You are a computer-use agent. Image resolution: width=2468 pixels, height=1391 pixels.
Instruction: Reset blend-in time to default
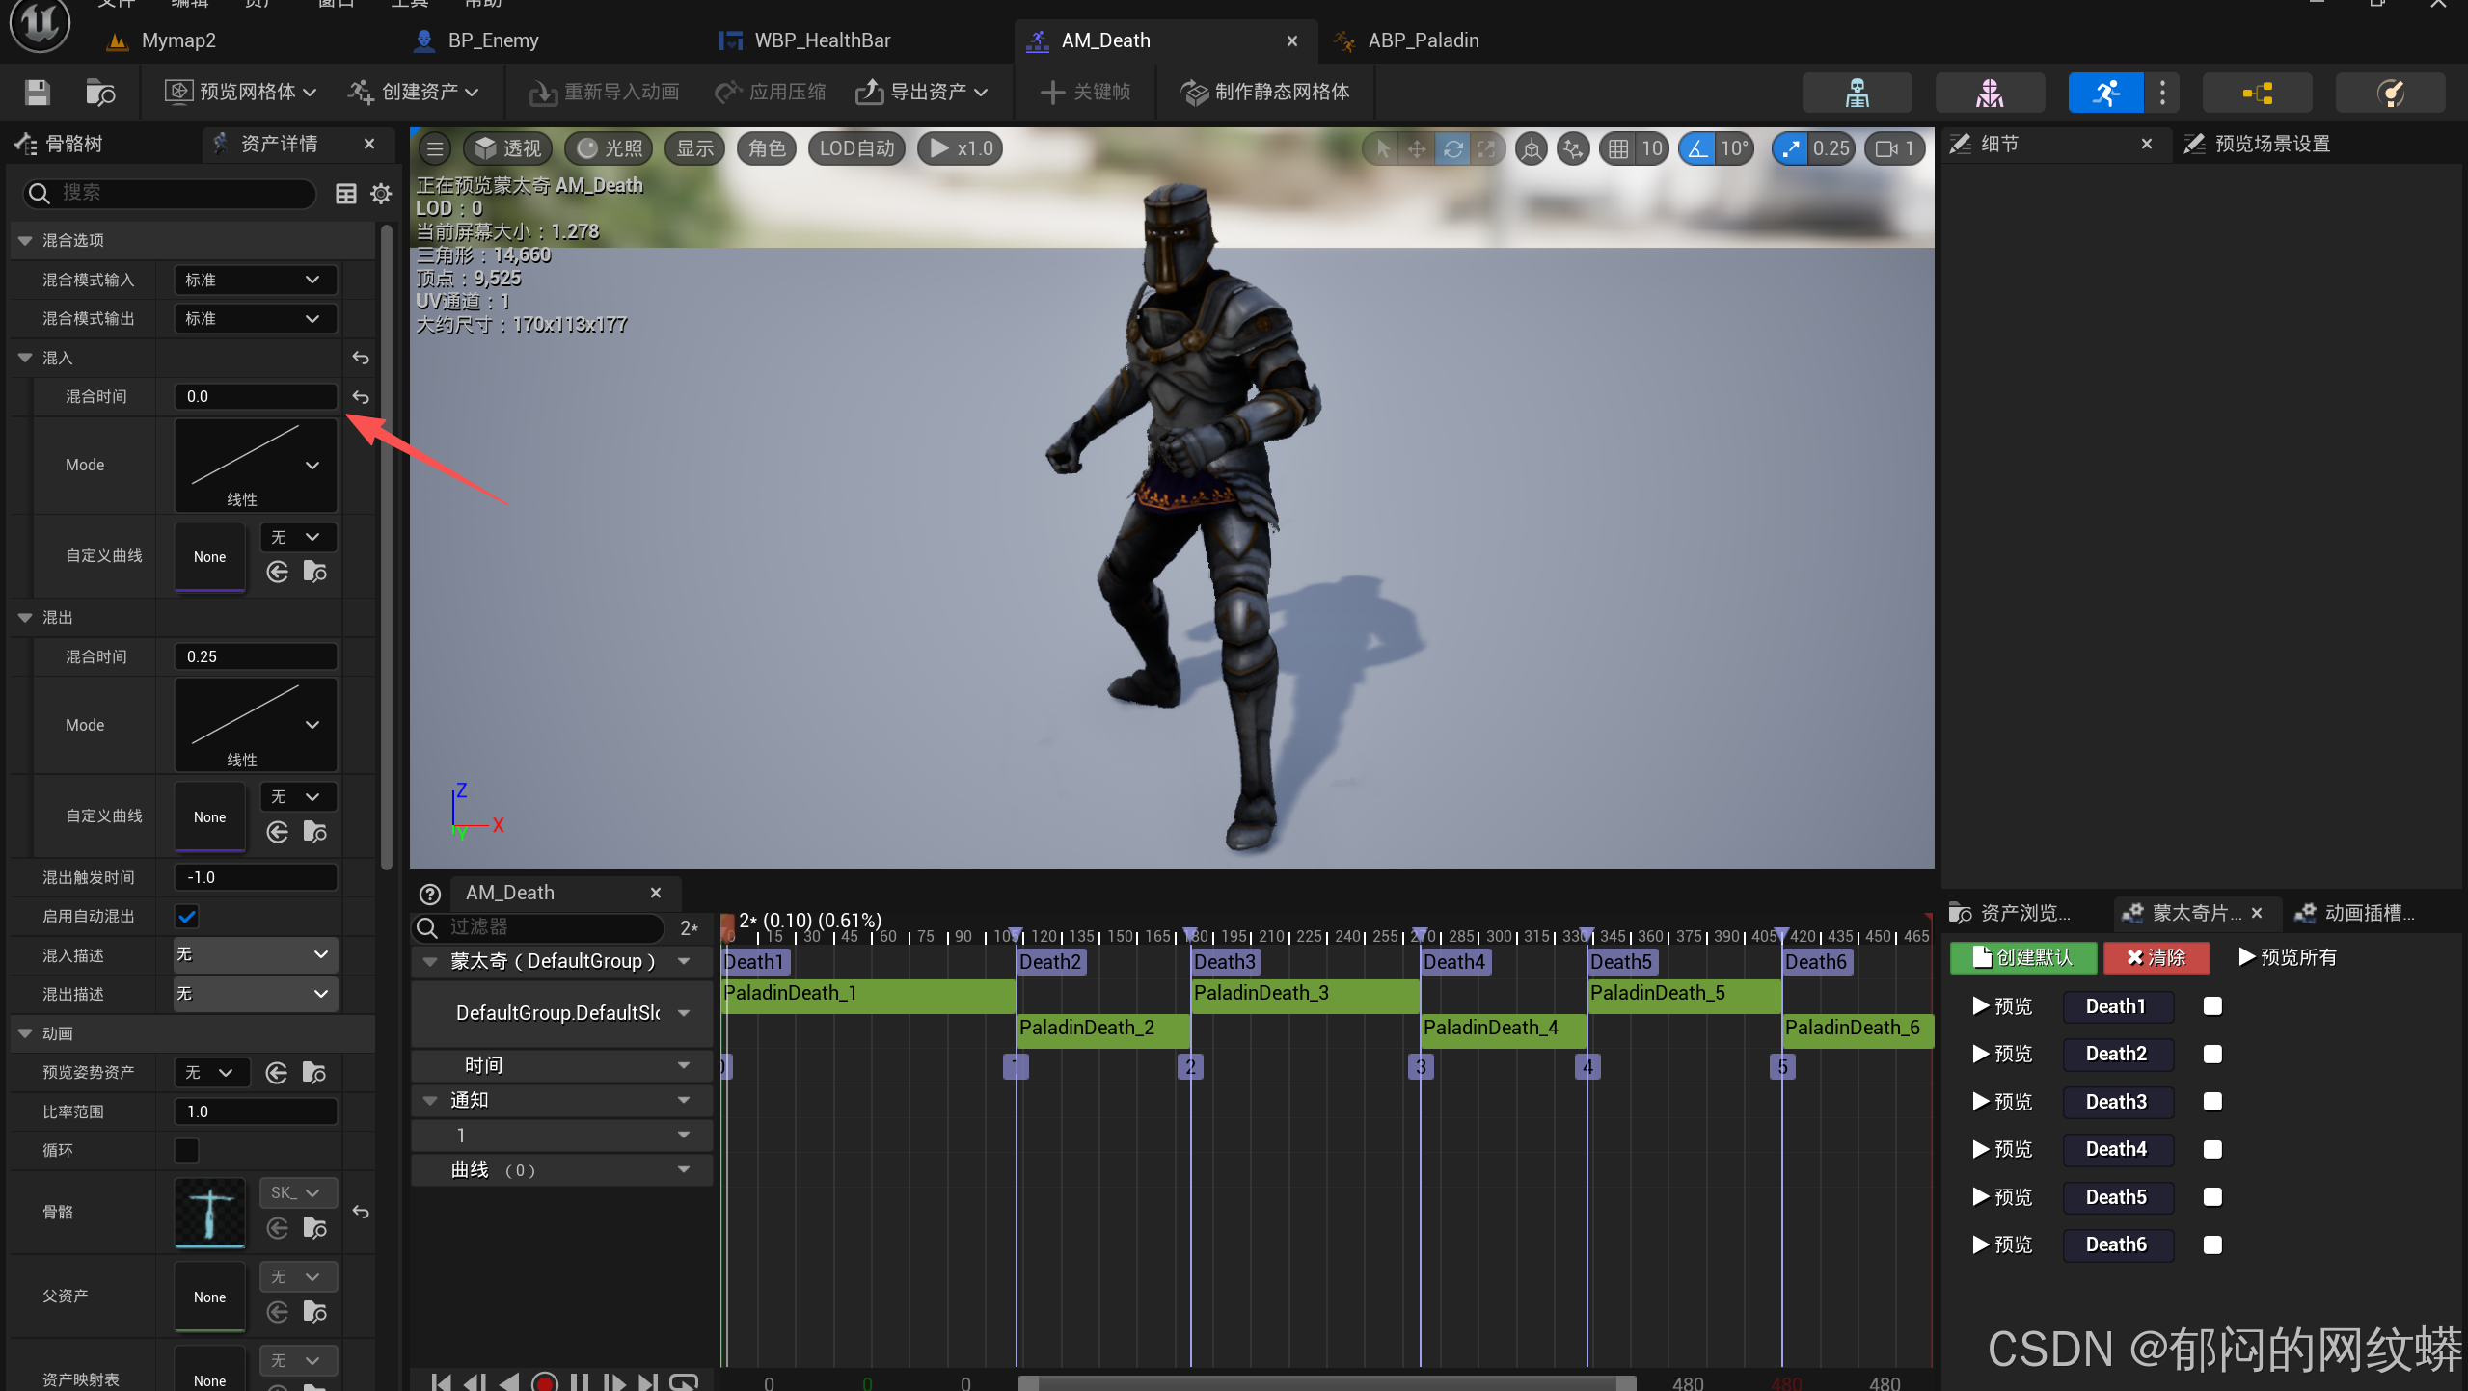[361, 397]
